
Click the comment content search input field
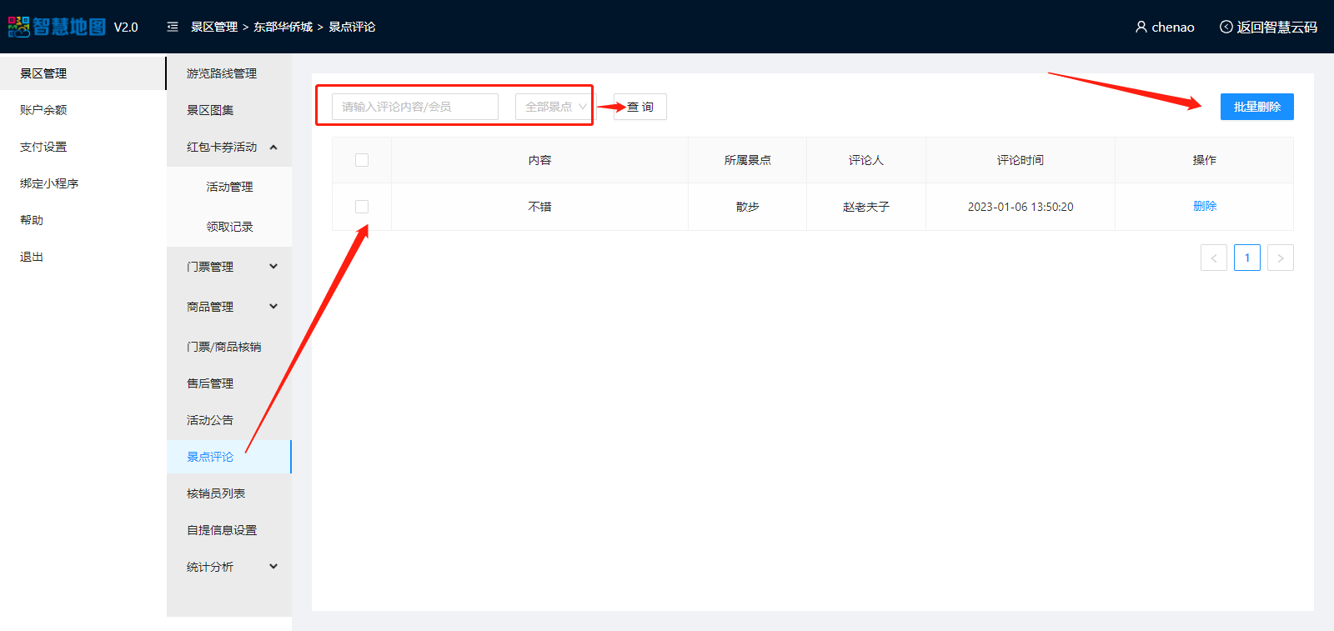click(414, 107)
